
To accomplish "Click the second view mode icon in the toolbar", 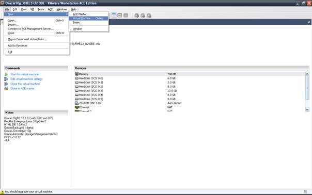I will point(120,15).
